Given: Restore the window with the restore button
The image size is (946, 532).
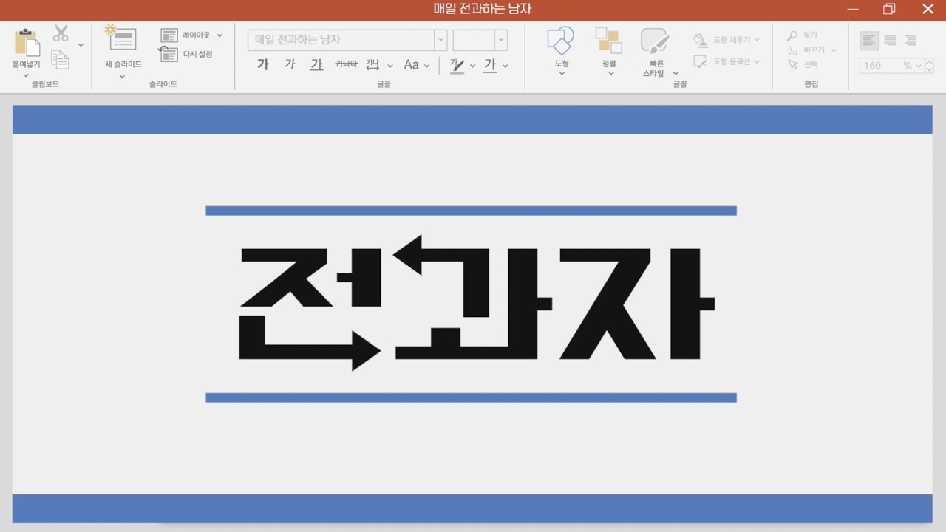Looking at the screenshot, I should [889, 9].
